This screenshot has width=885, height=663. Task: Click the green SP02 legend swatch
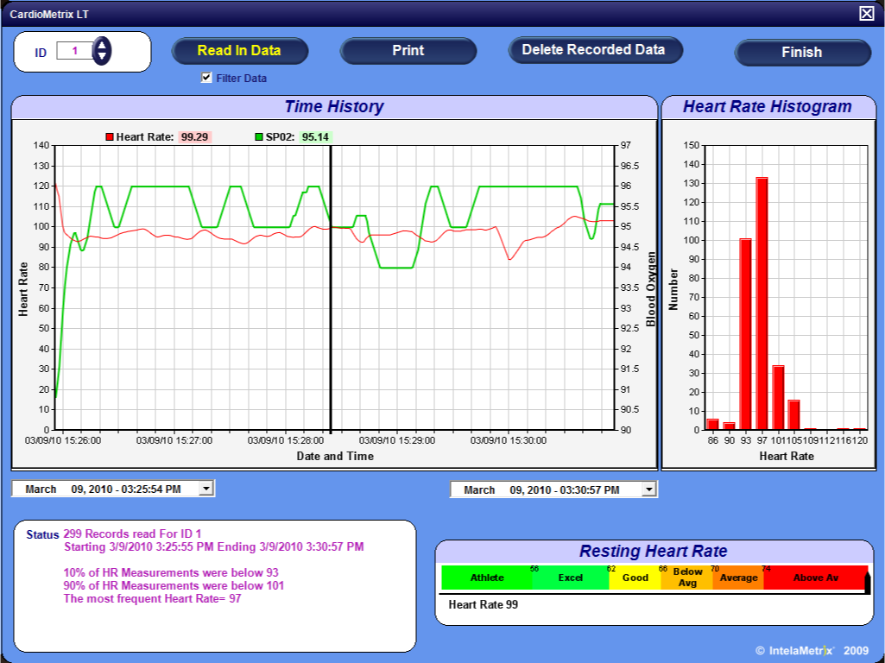[x=259, y=136]
